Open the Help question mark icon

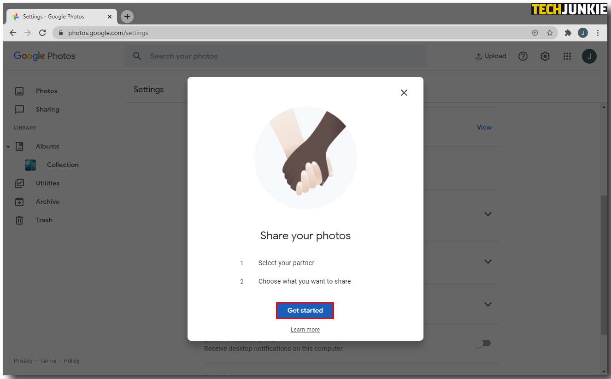(x=523, y=56)
